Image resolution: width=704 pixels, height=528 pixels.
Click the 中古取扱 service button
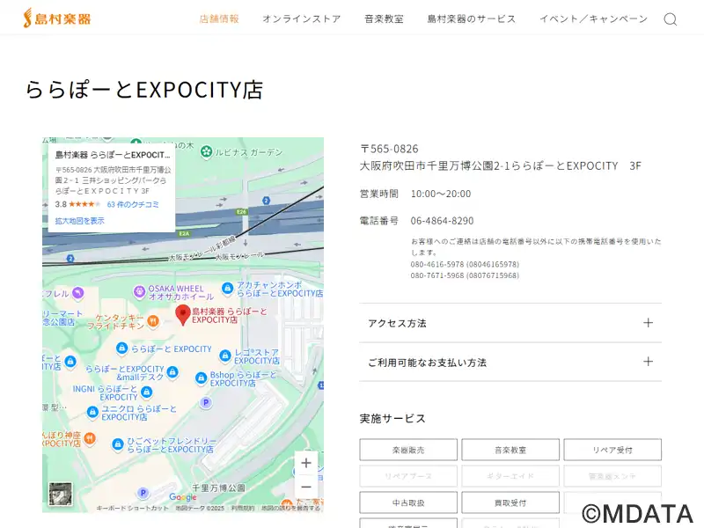[408, 502]
